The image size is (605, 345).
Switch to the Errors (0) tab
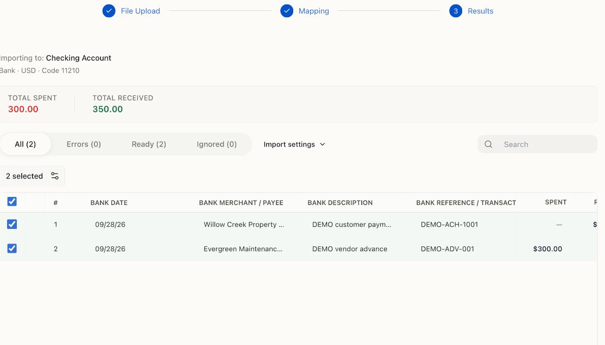84,144
